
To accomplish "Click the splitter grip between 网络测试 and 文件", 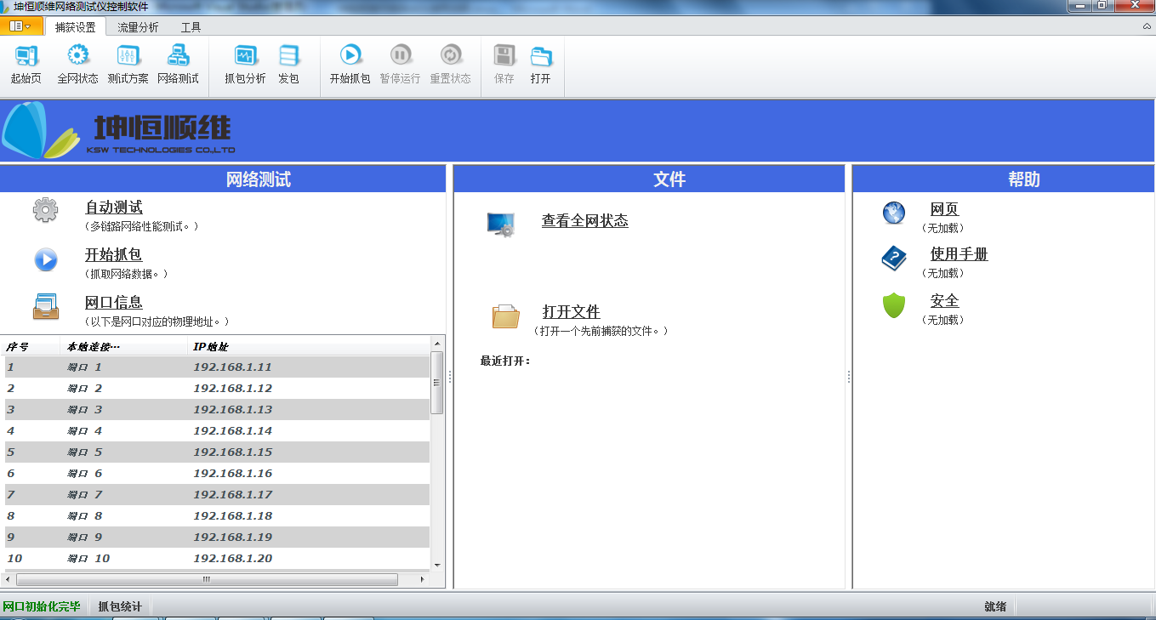I will (450, 377).
